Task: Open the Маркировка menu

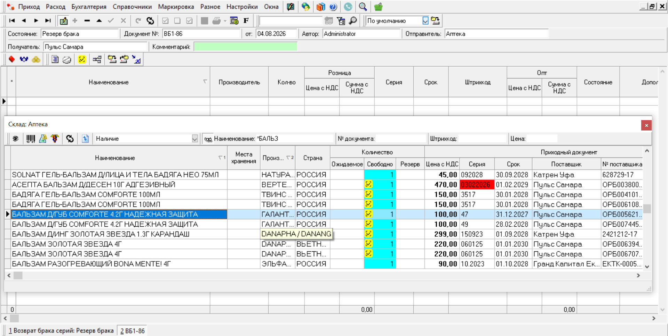Action: [176, 7]
